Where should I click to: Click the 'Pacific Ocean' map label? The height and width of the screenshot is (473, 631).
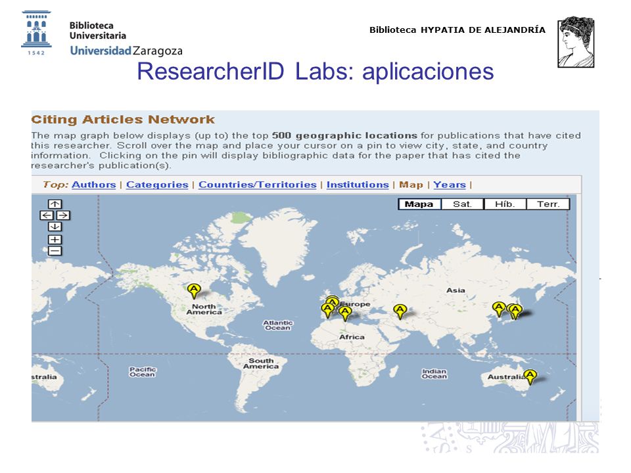pos(143,372)
